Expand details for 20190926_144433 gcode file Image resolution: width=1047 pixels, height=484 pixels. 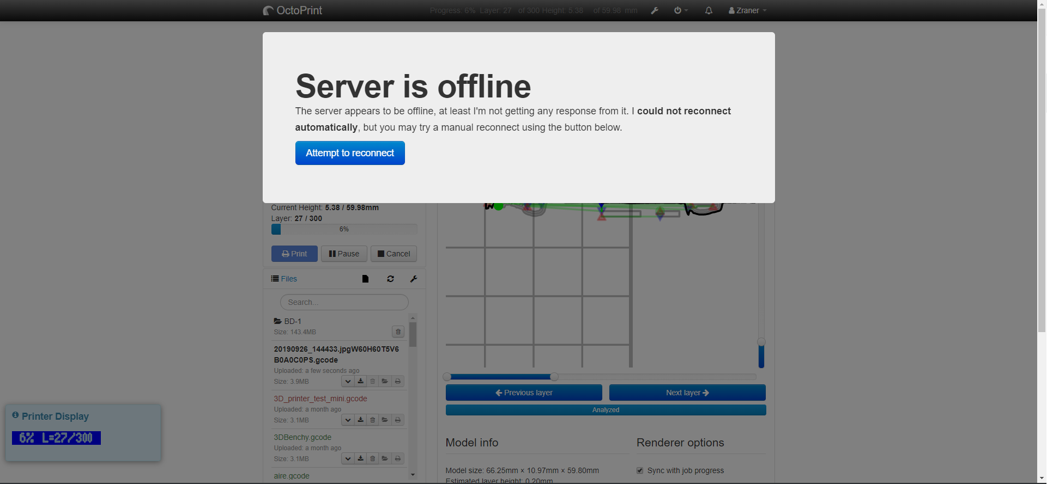click(x=348, y=381)
